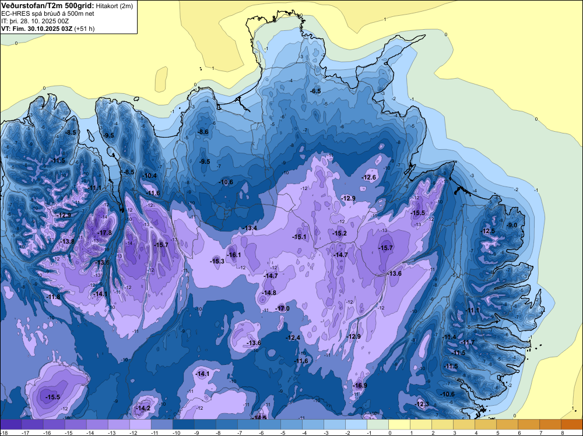The height and width of the screenshot is (436, 583).
Task: Click the legend swatch between 7 and 8
Action: pyautogui.click(x=550, y=424)
